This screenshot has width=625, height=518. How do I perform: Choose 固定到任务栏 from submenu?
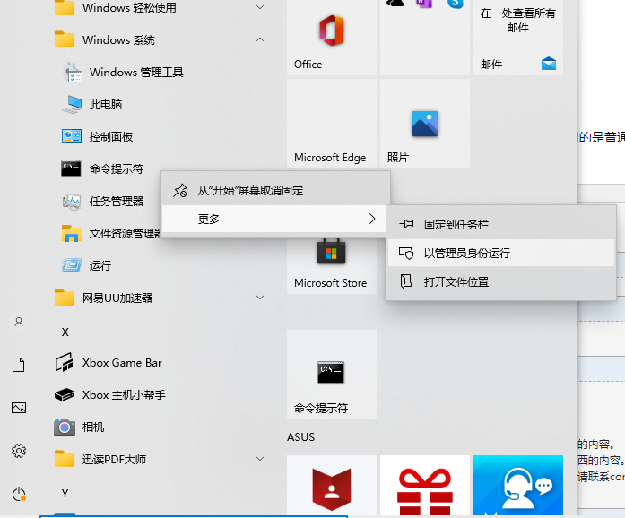click(x=501, y=224)
